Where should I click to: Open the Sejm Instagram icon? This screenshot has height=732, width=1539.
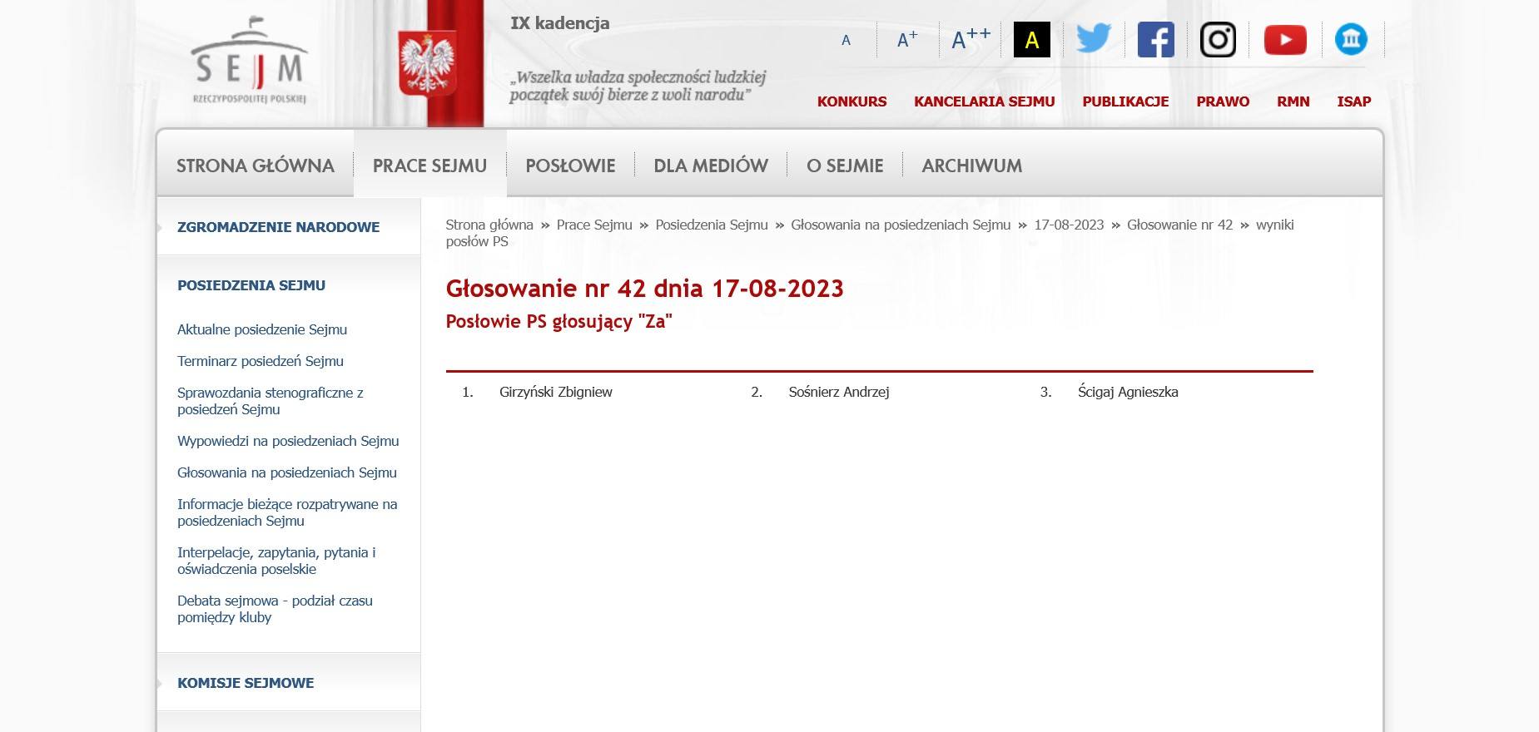tap(1217, 39)
